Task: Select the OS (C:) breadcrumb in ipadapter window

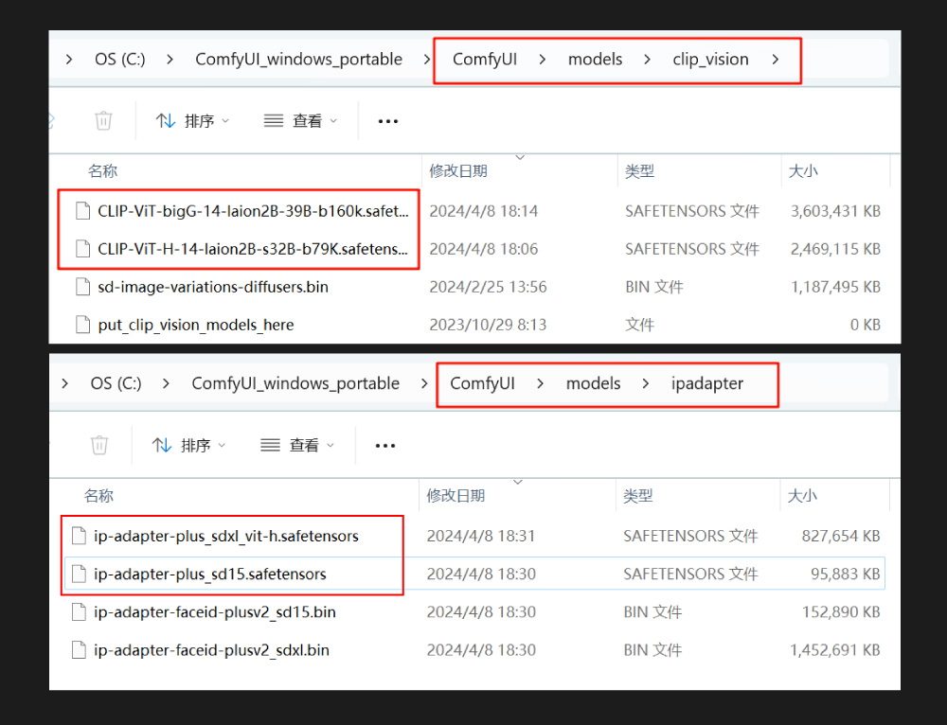Action: click(x=116, y=383)
